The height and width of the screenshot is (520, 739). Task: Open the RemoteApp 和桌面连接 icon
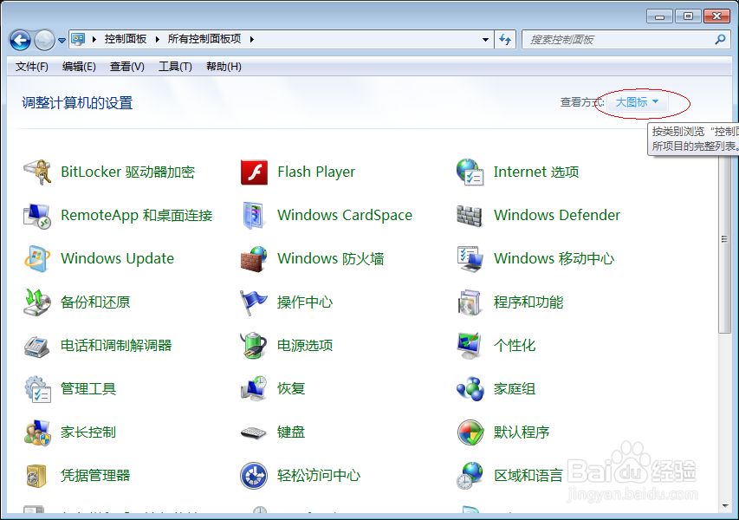[x=37, y=216]
